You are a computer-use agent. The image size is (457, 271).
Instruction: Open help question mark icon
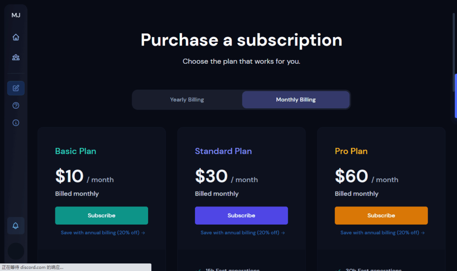(x=16, y=106)
